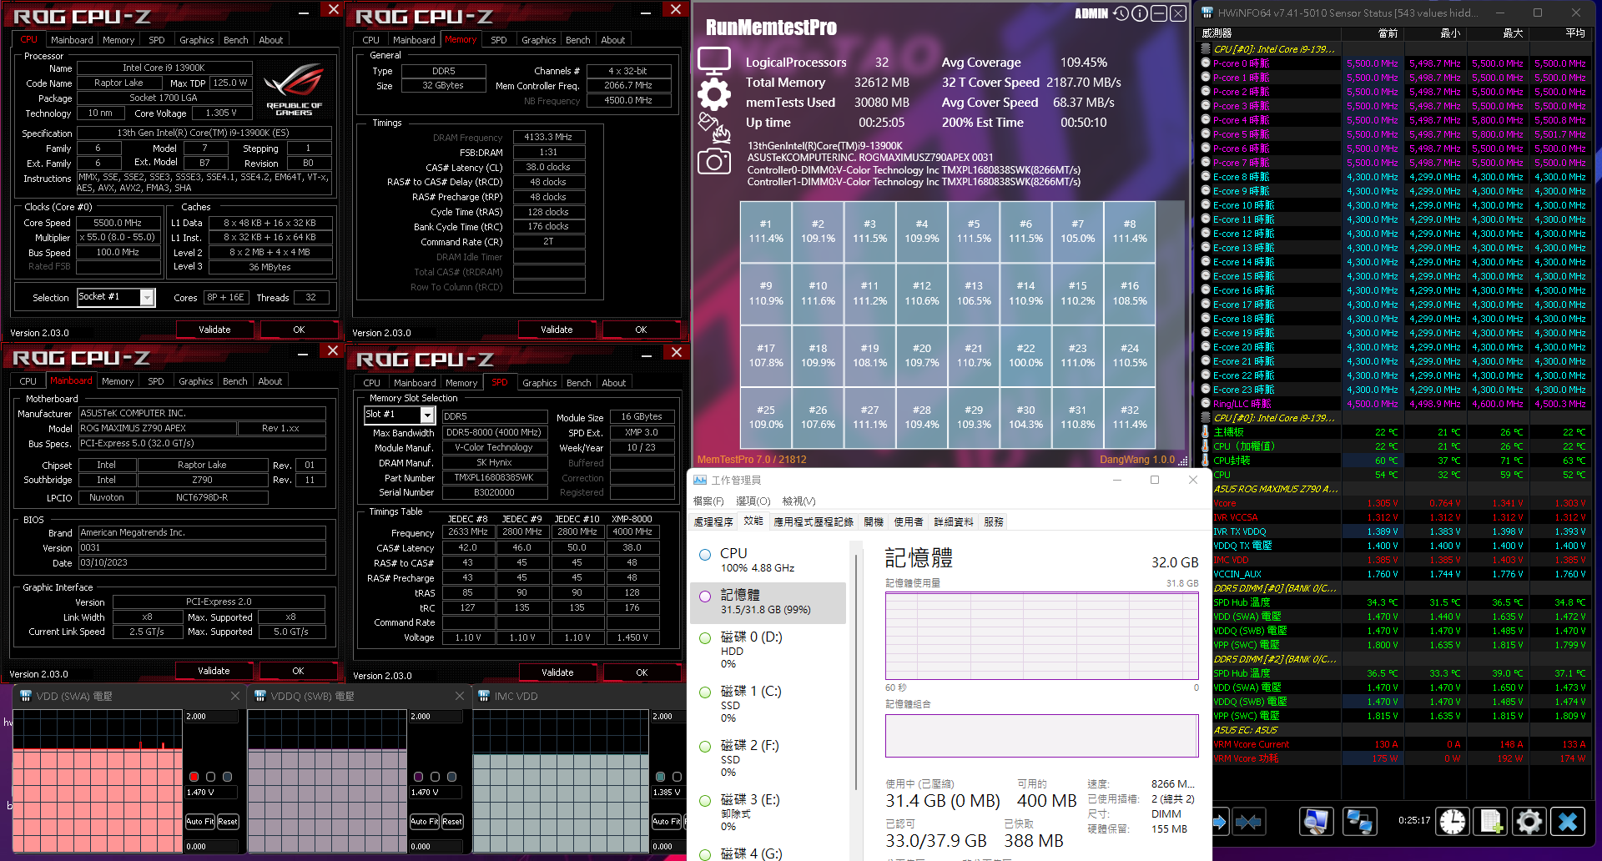The height and width of the screenshot is (861, 1602).
Task: Switch to Bench tab in CPU-Z CPU window
Action: 236,40
